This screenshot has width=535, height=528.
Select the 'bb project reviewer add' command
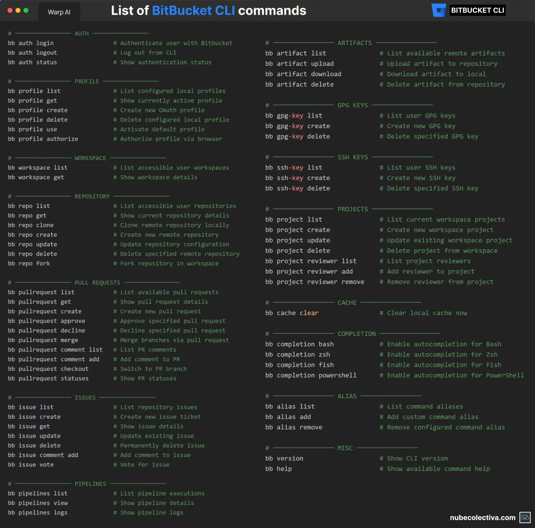pos(309,272)
